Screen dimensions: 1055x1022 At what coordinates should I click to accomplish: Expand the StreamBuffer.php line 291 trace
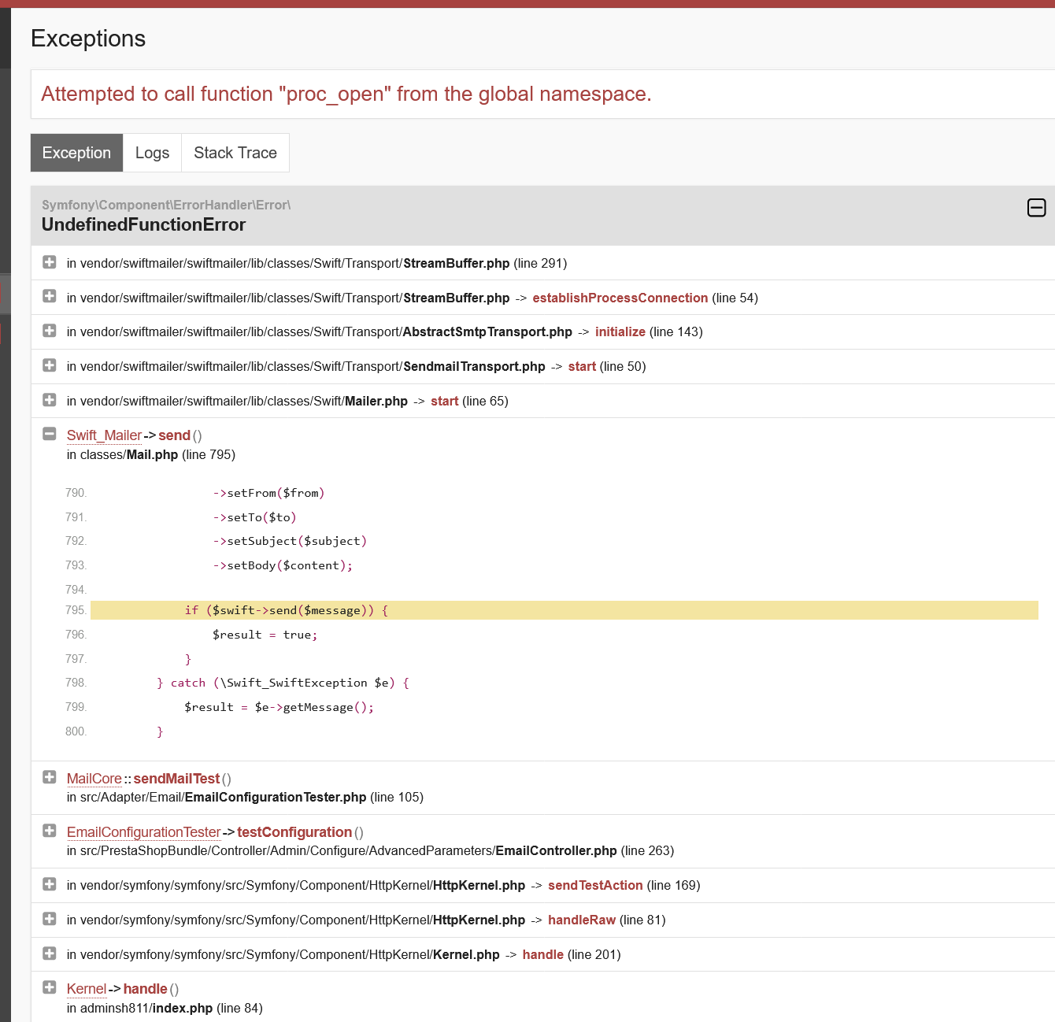tap(50, 262)
